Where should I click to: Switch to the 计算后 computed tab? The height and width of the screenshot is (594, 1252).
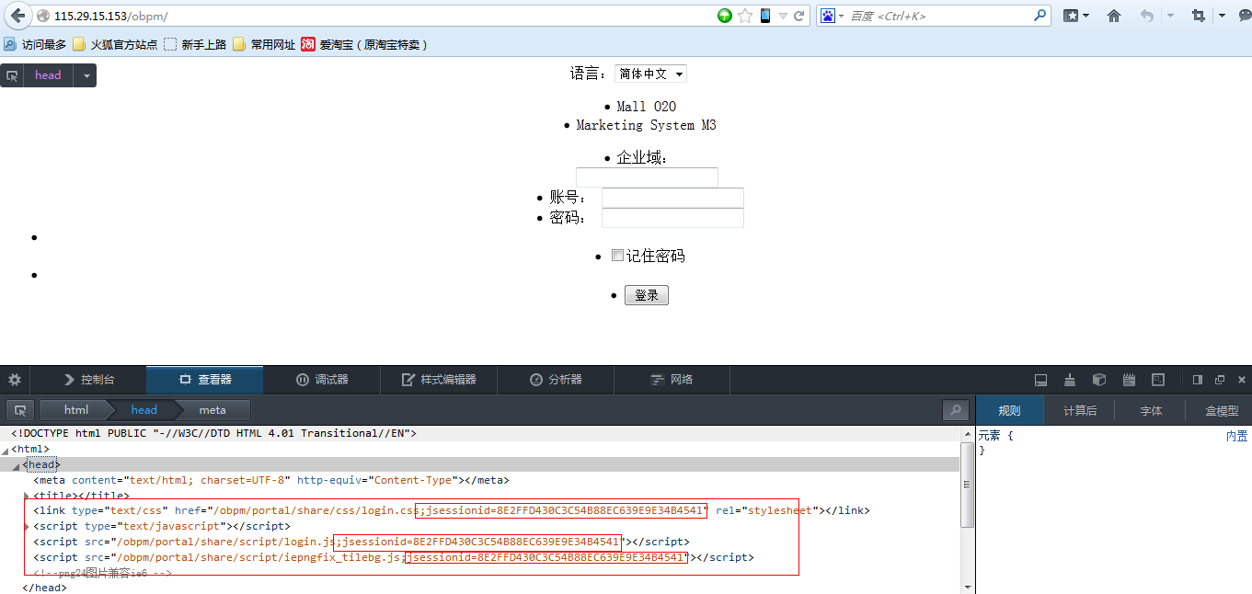tap(1080, 411)
